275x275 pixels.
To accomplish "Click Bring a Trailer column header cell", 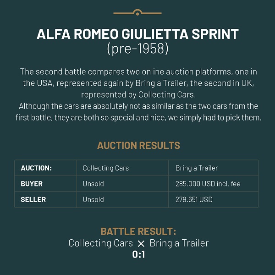I will [213, 168].
